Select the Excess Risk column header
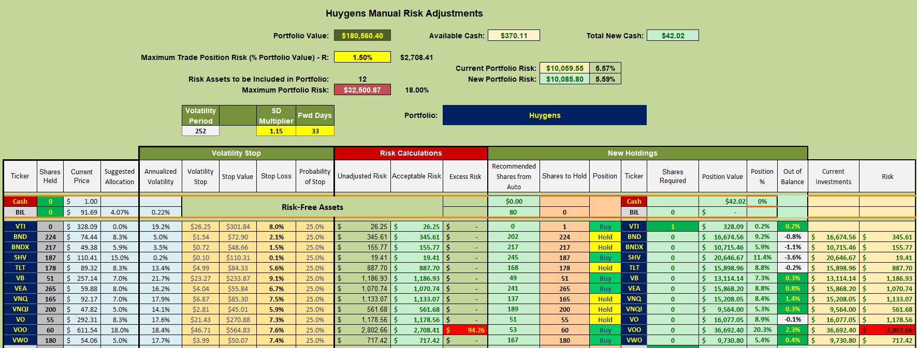Image resolution: width=917 pixels, height=348 pixels. tap(465, 176)
